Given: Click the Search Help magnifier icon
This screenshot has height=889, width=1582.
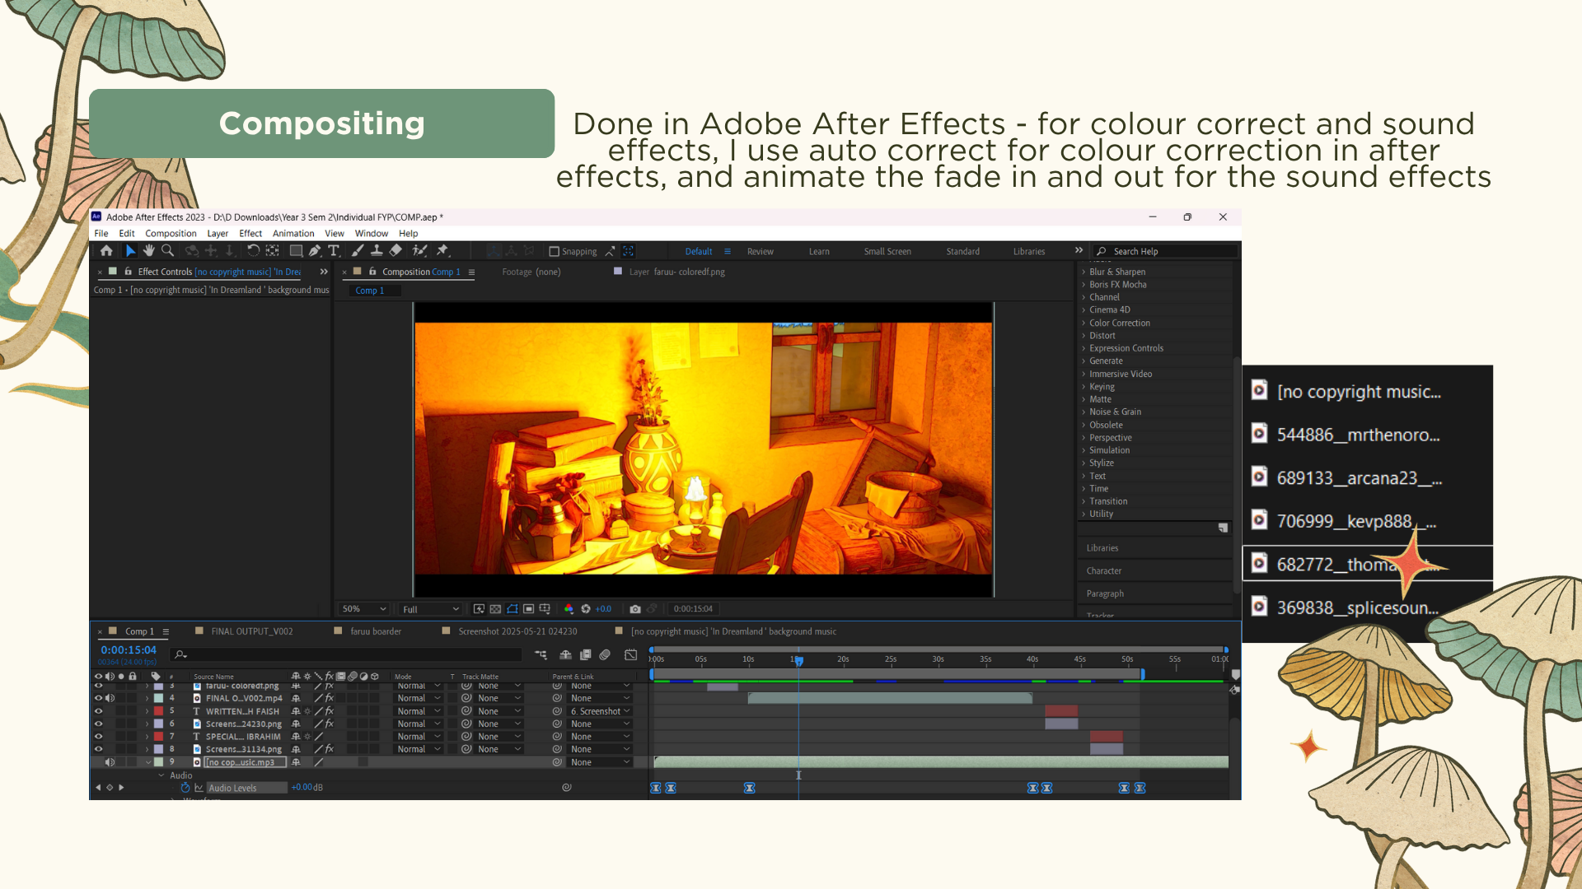Looking at the screenshot, I should point(1102,252).
